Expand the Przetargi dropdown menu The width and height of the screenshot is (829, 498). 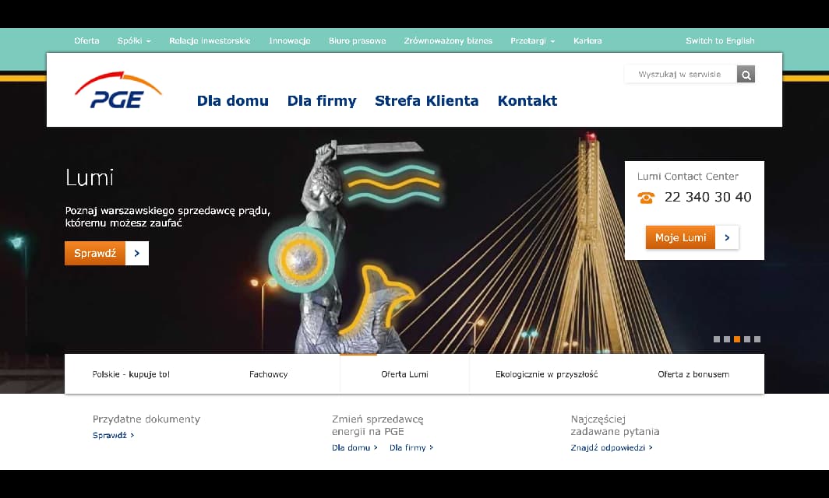[532, 40]
